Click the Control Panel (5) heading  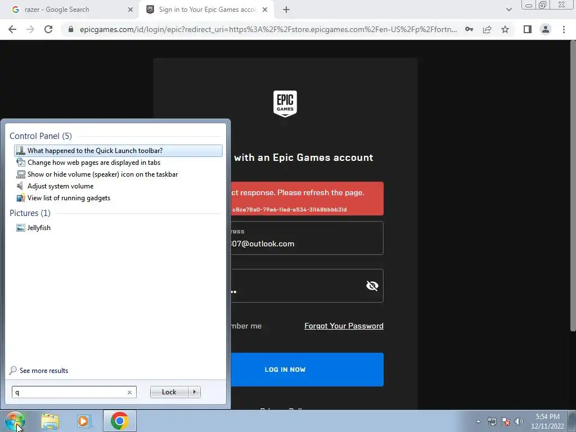point(40,136)
